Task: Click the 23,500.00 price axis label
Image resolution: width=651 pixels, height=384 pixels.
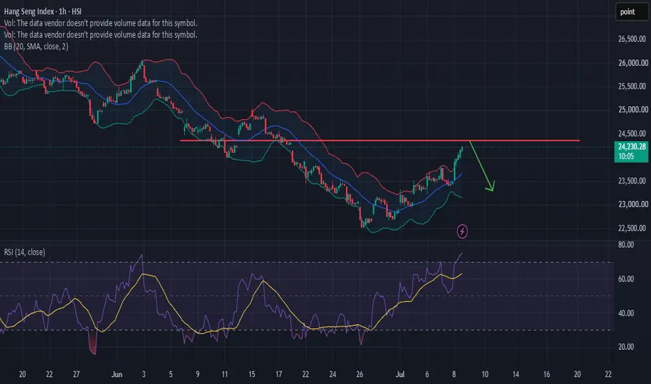Action: point(632,181)
